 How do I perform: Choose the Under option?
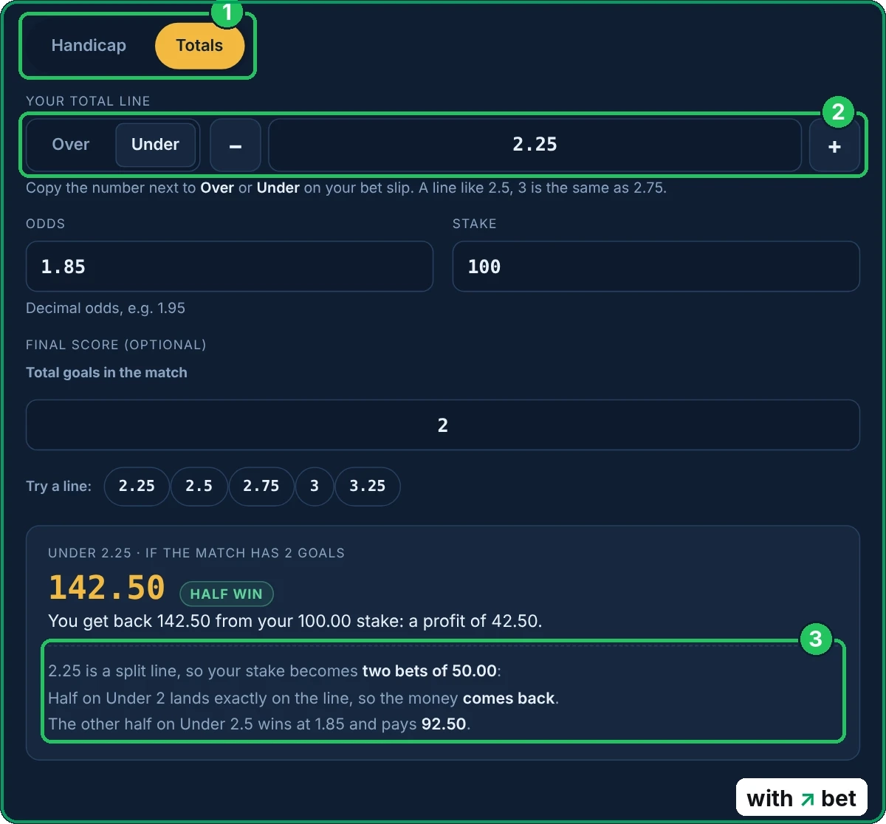155,145
